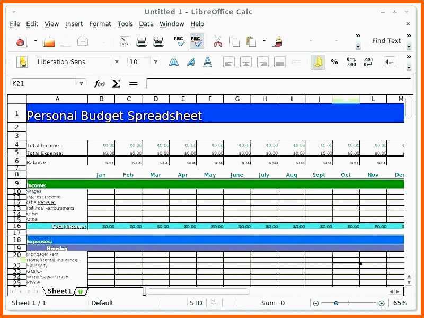Click the STD selection mode indicator

(196, 303)
